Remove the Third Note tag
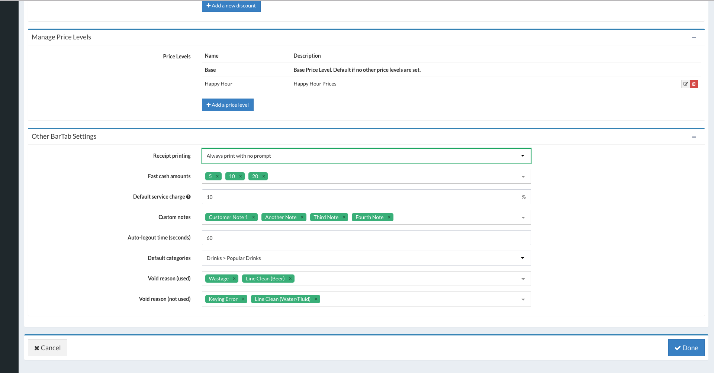The width and height of the screenshot is (714, 373). click(344, 218)
